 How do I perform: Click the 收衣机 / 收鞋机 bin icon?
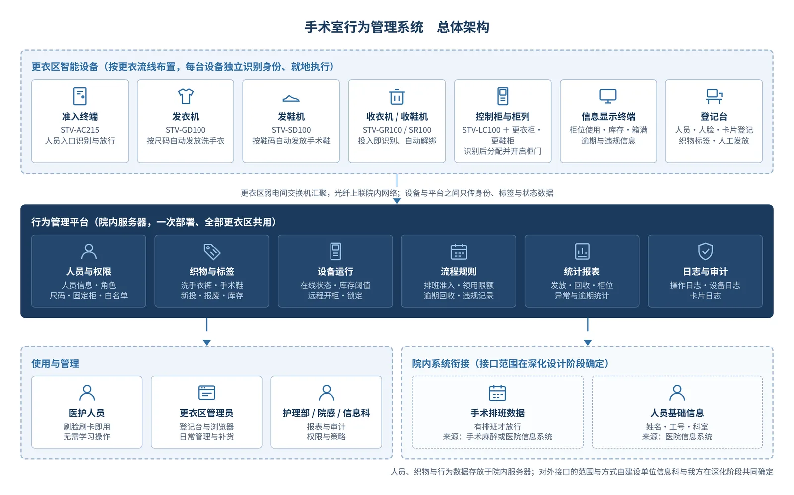[x=397, y=96]
